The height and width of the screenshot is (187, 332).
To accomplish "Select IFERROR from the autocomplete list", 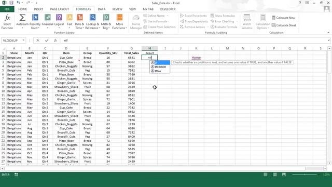I will click(160, 67).
